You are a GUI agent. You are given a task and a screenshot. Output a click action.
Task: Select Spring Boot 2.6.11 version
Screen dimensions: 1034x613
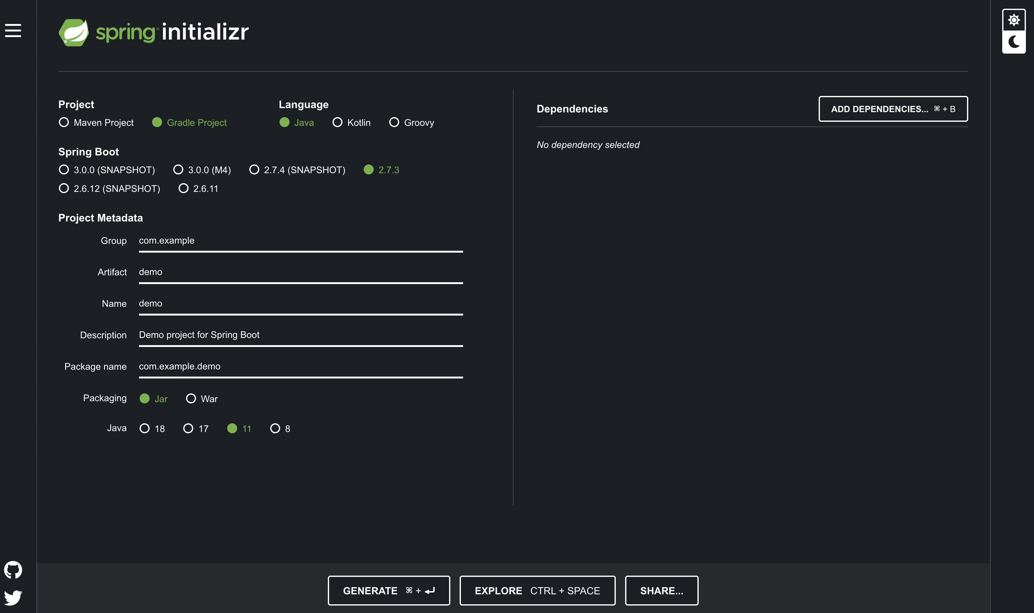(x=183, y=188)
